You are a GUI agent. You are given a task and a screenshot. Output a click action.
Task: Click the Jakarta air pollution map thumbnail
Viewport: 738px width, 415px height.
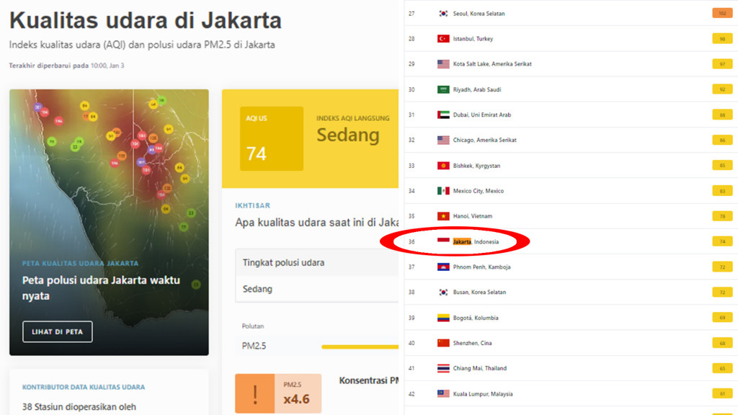pyautogui.click(x=109, y=222)
